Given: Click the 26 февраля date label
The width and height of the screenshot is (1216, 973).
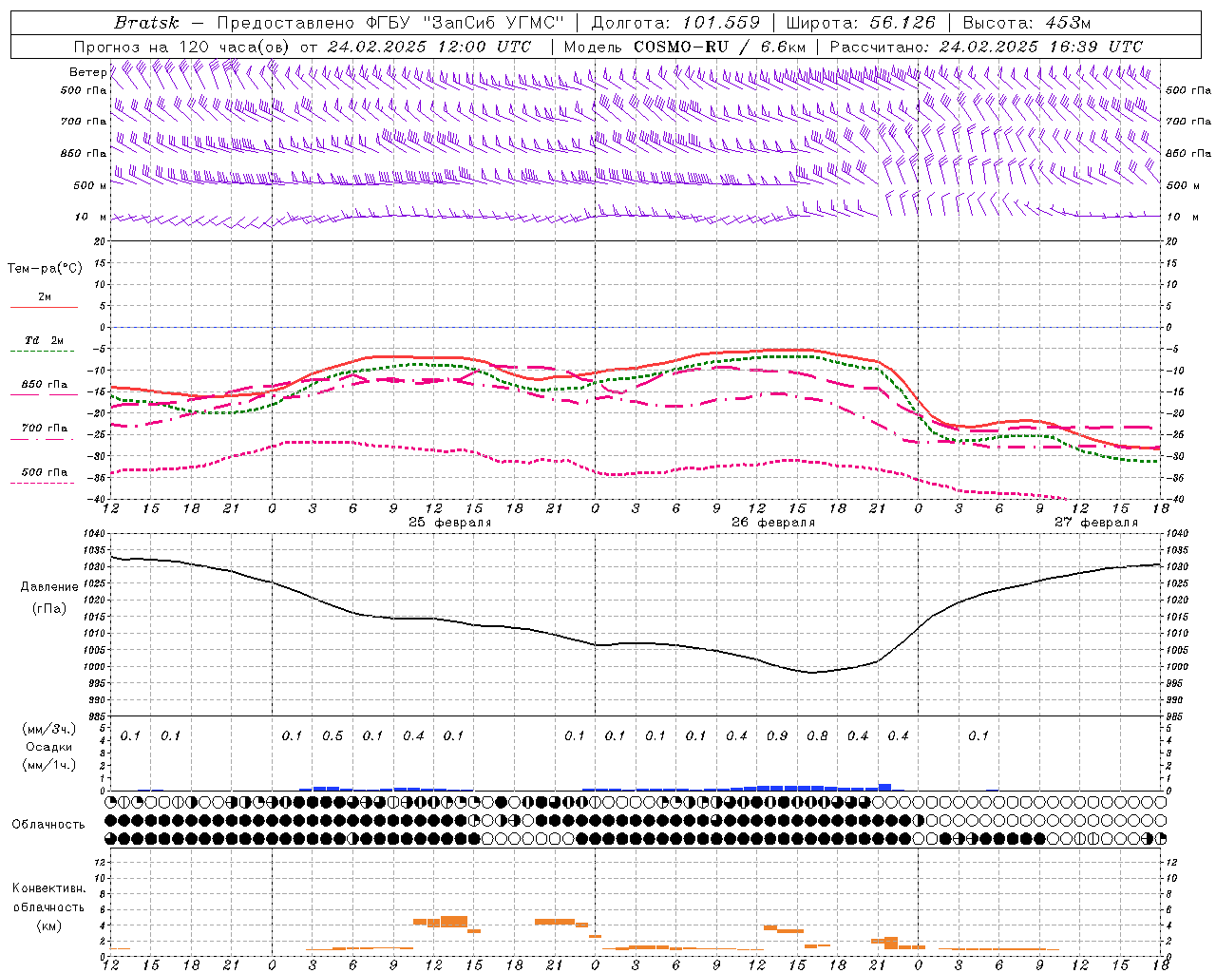Looking at the screenshot, I should coord(773,523).
